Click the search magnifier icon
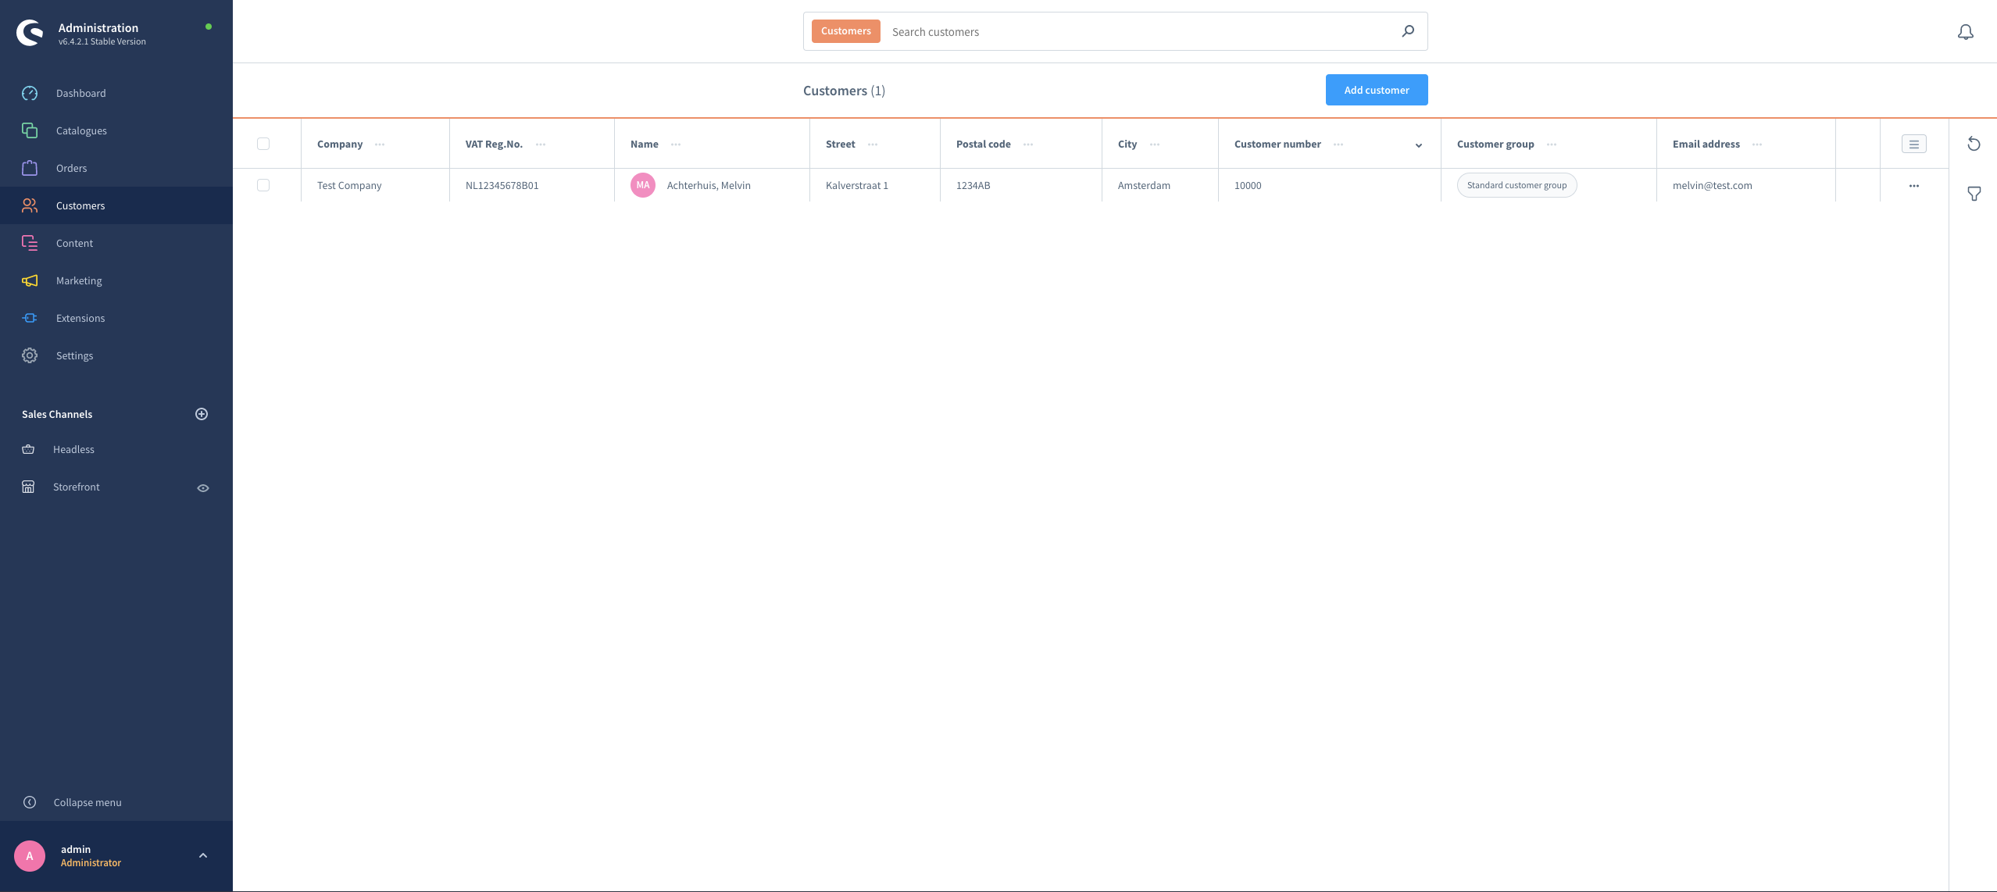The height and width of the screenshot is (892, 1997). tap(1408, 31)
